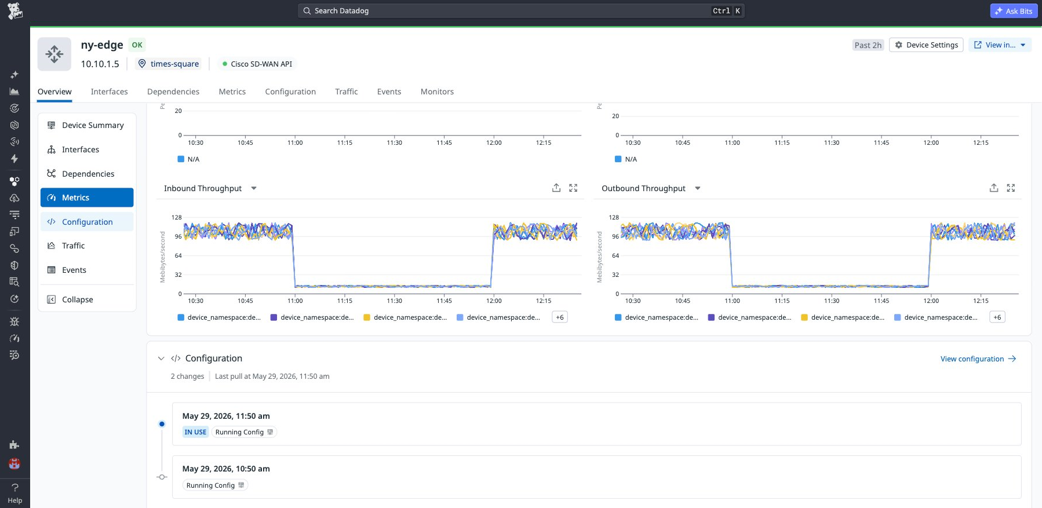Open the bug icon in the sidebar
The height and width of the screenshot is (508, 1042).
[14, 321]
